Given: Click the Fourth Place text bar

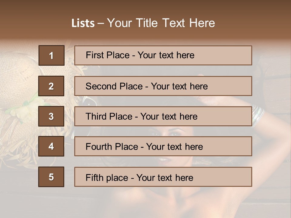Looking at the screenshot, I should 163,147.
